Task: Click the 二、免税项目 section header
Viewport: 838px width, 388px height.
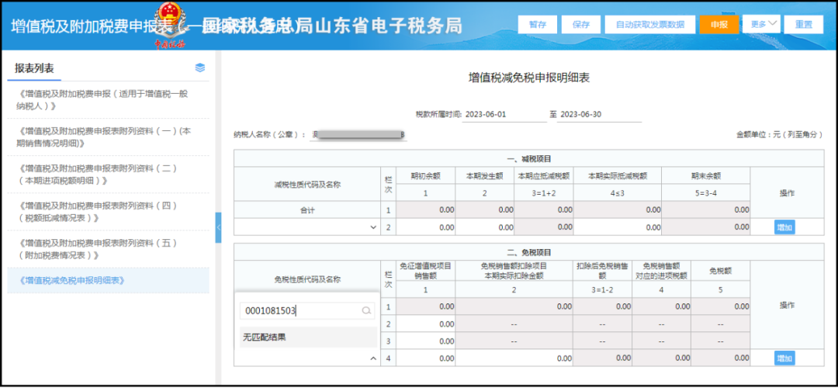Action: pos(529,252)
